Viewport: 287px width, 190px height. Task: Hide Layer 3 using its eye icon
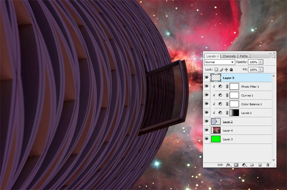click(207, 139)
